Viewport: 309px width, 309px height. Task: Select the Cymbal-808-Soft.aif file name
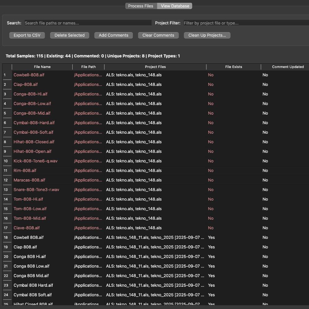[x=33, y=132]
